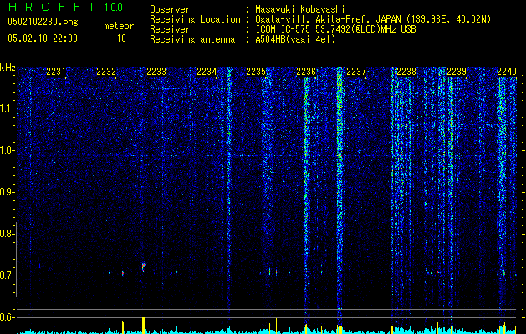This screenshot has height=334, width=526.
Task: Click the 0.8 kHz axis label
Action: [7, 234]
